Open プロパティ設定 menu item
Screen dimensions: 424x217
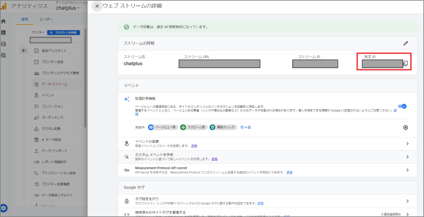(x=57, y=62)
